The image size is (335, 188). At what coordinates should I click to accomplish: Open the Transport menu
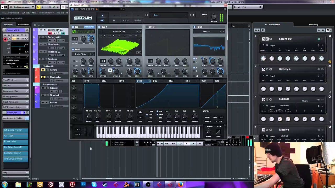point(74,2)
